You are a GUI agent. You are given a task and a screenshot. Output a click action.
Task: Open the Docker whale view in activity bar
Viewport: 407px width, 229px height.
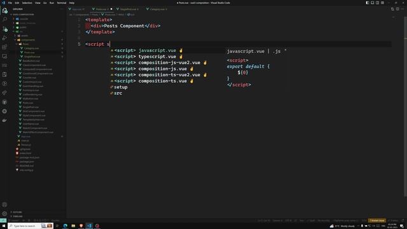coord(4,120)
